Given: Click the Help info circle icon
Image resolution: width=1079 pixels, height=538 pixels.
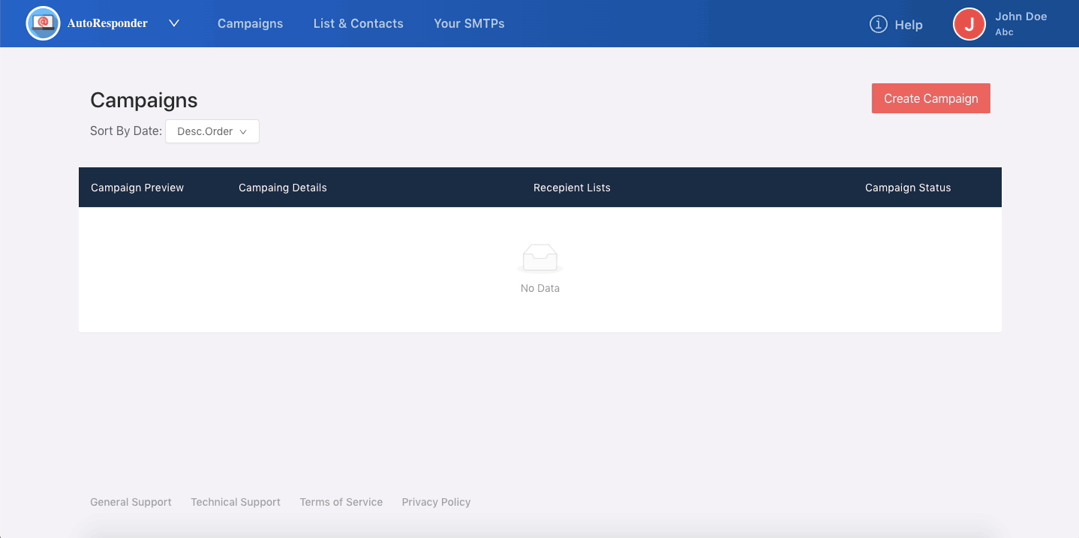Looking at the screenshot, I should [x=878, y=24].
